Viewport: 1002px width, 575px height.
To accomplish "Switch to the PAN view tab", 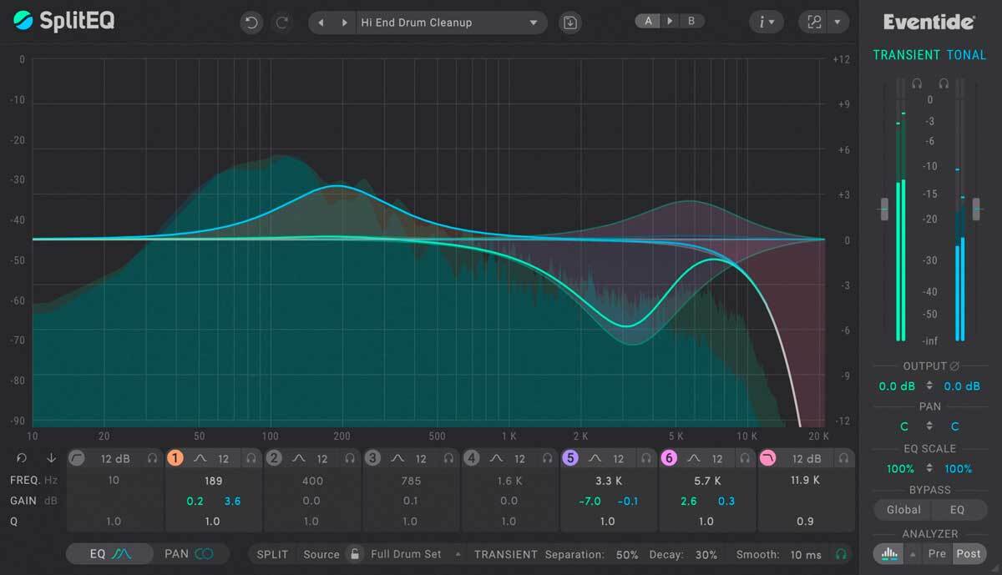I will [189, 553].
